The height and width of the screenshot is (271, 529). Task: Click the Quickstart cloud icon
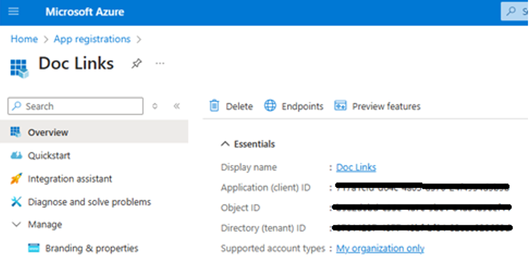16,156
